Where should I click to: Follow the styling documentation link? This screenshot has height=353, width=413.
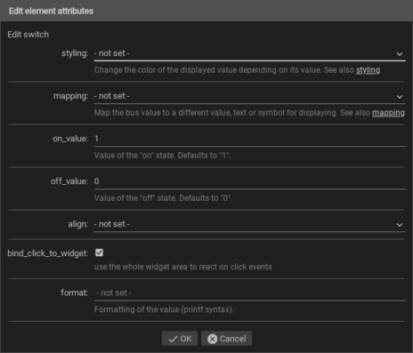pos(368,70)
